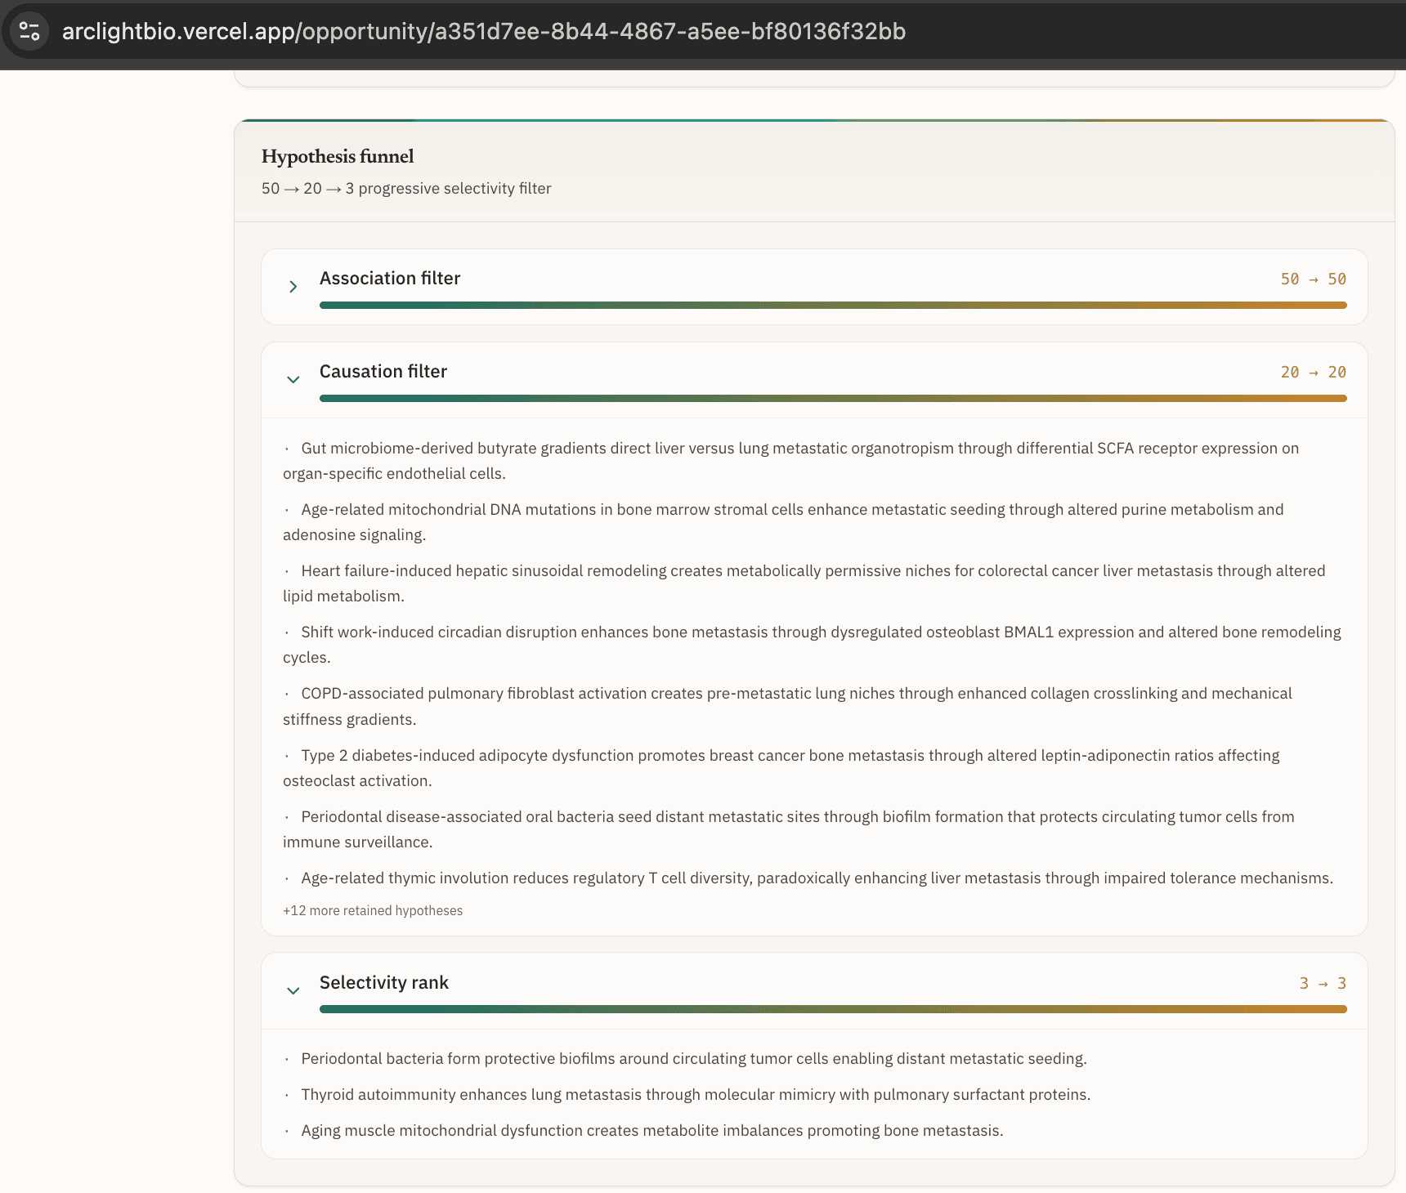
Task: Click the age-related thymic involution hypothesis
Action: [808, 878]
